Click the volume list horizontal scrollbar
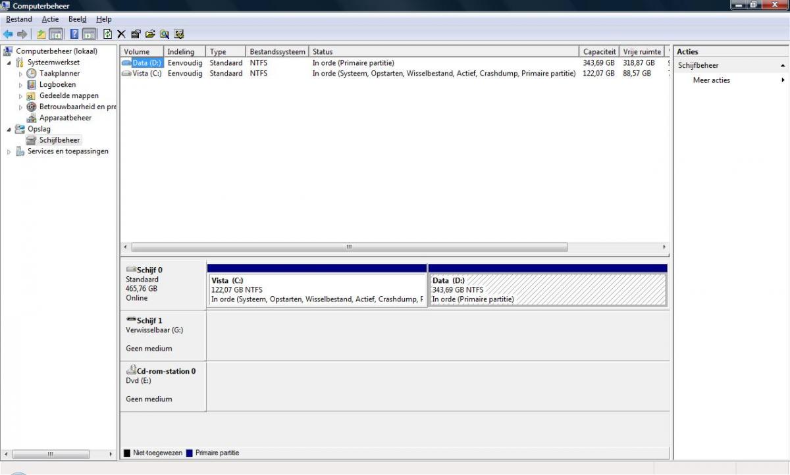 tap(349, 247)
